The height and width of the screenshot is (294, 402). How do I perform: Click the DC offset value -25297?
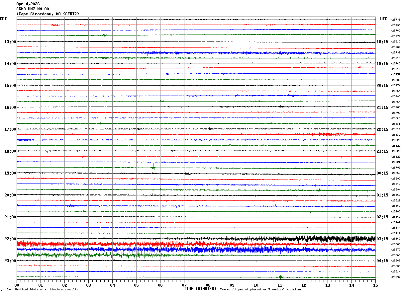coord(396,277)
